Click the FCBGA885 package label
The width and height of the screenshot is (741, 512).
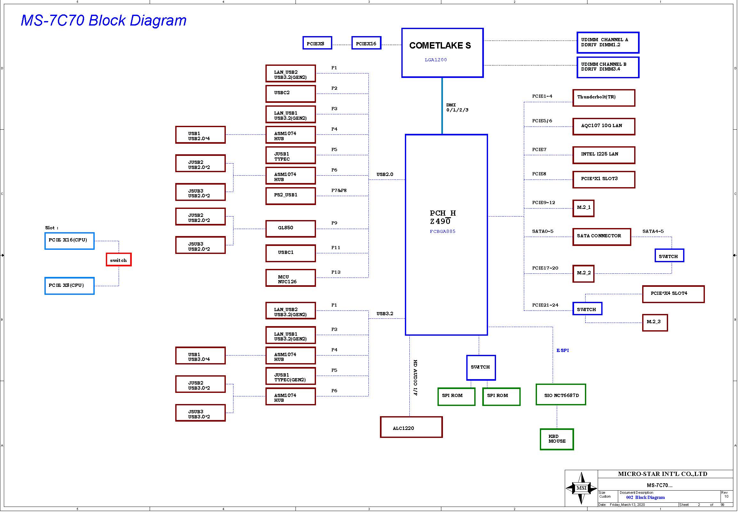pyautogui.click(x=442, y=231)
